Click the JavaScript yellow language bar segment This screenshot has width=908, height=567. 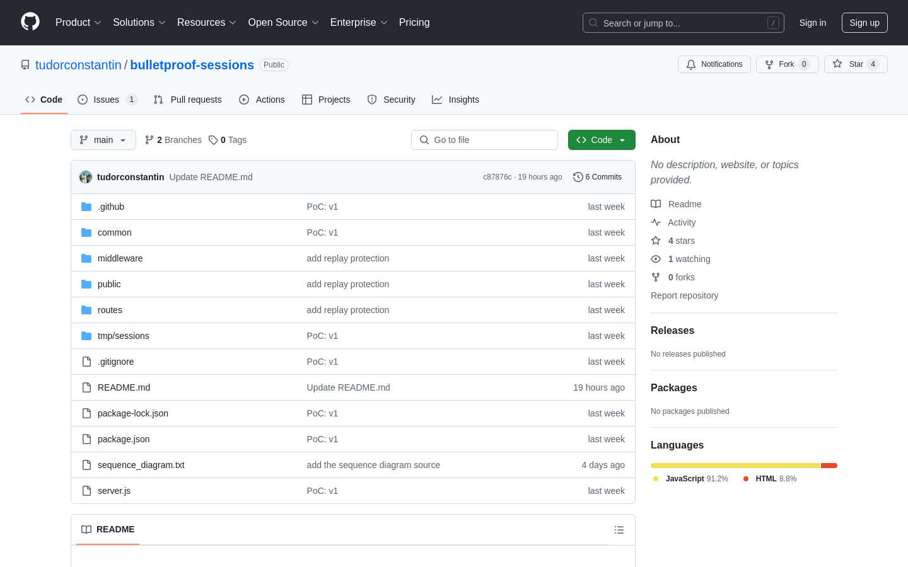[735, 466]
